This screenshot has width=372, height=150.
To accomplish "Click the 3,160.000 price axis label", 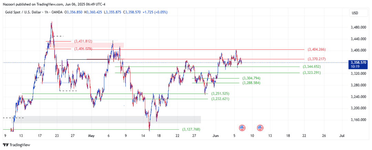I will [359, 120].
